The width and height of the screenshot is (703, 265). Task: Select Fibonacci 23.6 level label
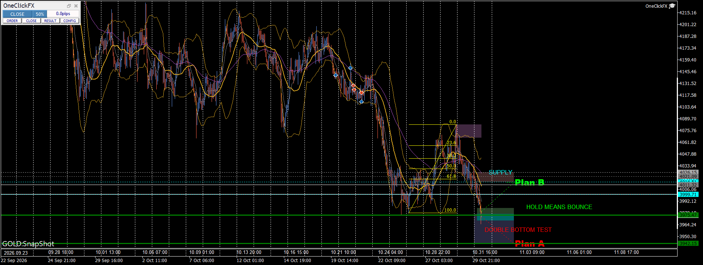point(451,143)
